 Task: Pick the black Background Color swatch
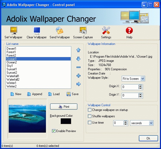click(x=66, y=121)
